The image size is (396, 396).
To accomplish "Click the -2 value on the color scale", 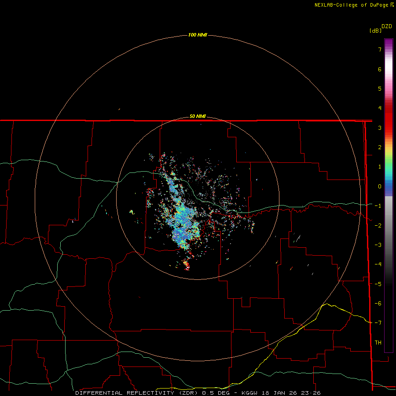I will tap(378, 226).
